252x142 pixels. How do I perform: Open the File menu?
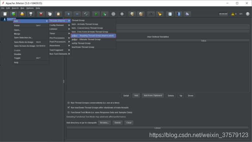[3, 8]
